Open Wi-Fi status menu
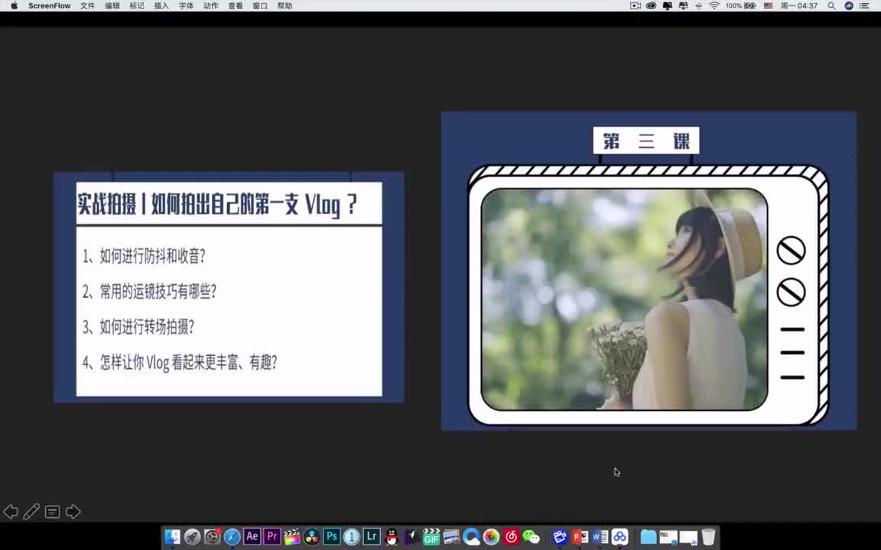 tap(714, 5)
